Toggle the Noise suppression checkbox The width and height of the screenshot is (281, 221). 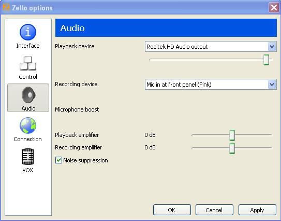tap(58, 160)
